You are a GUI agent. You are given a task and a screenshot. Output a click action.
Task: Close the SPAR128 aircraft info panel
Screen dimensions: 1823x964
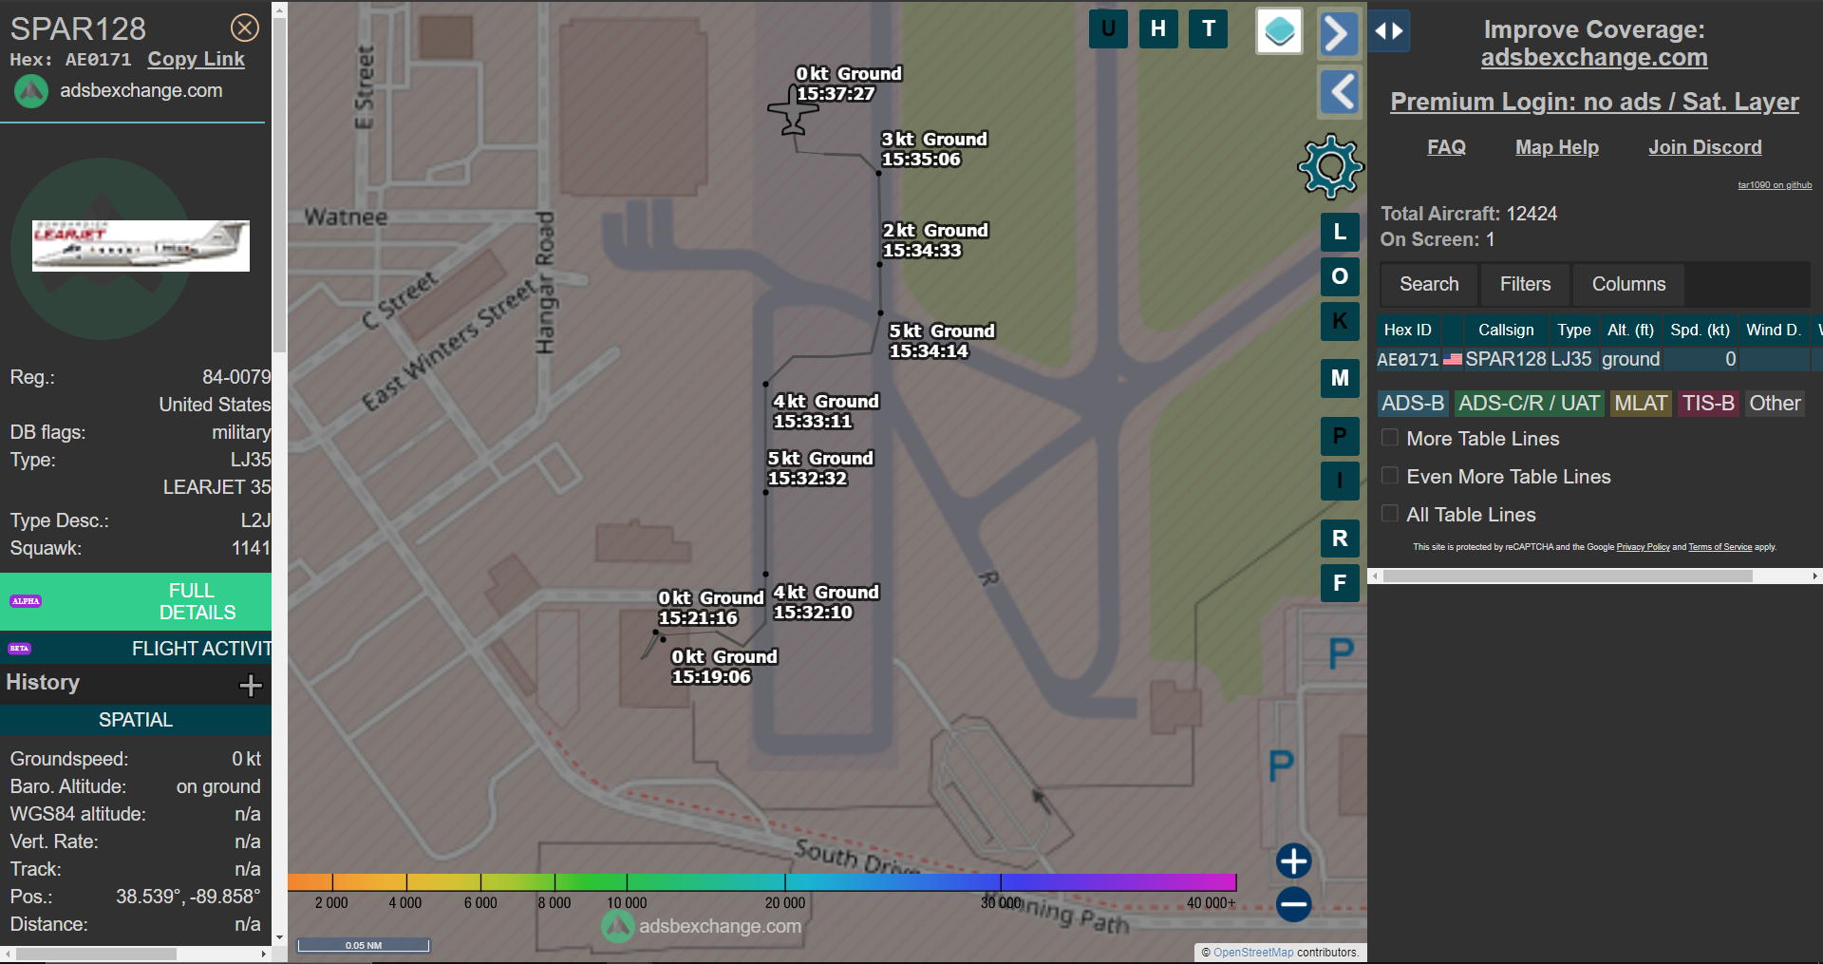(x=245, y=28)
